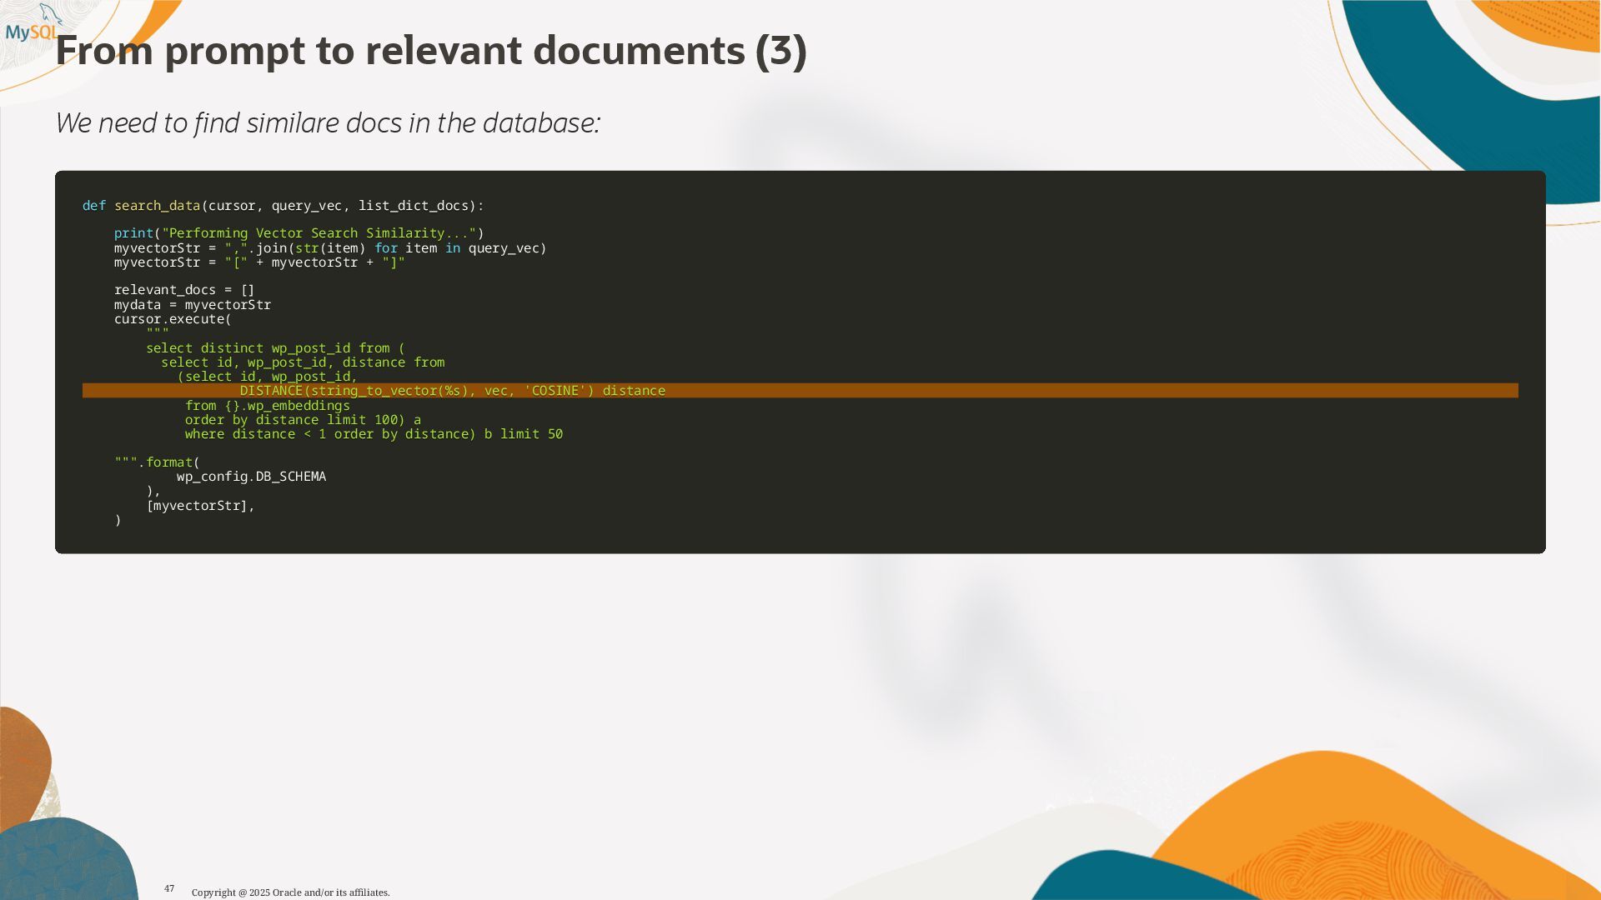The height and width of the screenshot is (900, 1601).
Task: Click the myvectorStr join assignment line
Action: coord(329,248)
